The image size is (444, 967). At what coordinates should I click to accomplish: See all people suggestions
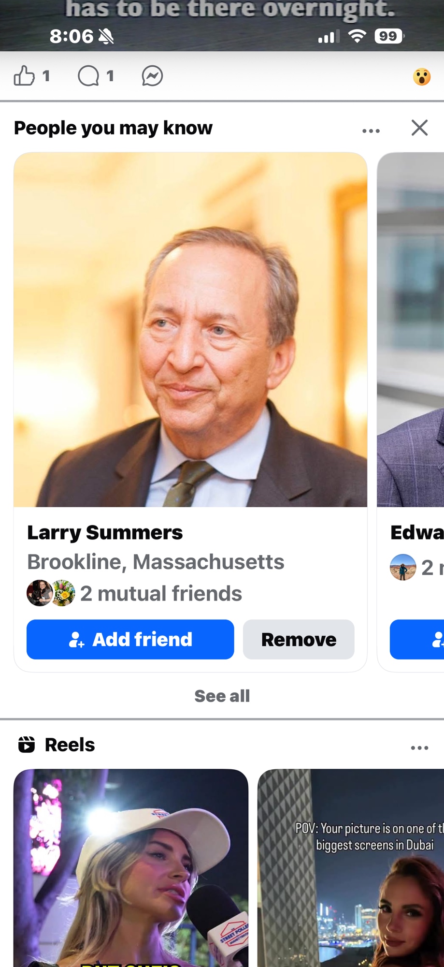(x=222, y=696)
